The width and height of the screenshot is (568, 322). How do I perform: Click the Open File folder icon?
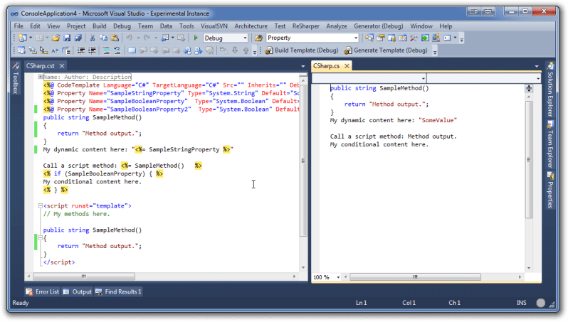pos(56,38)
